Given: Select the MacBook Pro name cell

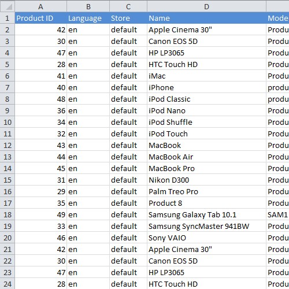Looking at the screenshot, I should coord(206,168).
